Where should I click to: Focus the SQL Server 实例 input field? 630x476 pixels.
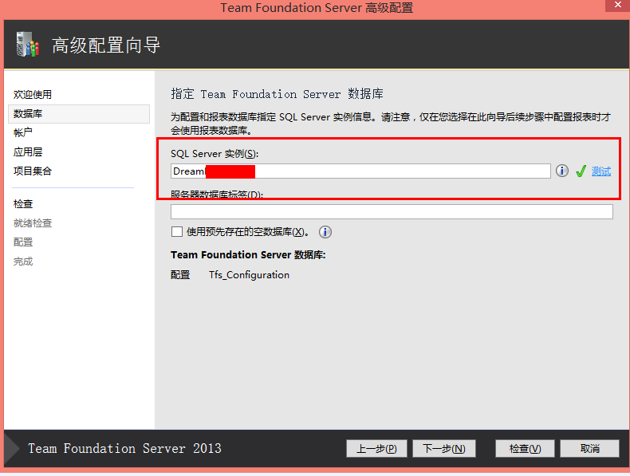coord(360,171)
